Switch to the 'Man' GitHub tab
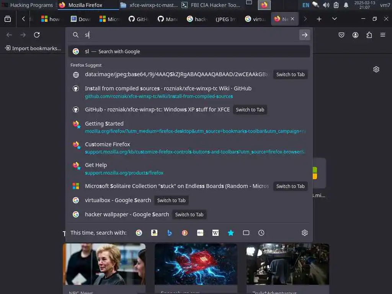The height and width of the screenshot is (294, 392). click(168, 19)
